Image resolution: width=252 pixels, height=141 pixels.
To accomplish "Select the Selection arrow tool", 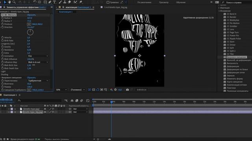I will tap(5, 2).
